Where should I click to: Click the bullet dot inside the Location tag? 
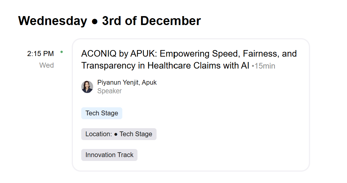click(116, 134)
